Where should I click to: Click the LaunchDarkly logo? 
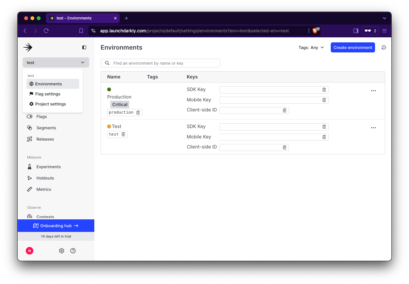point(28,47)
